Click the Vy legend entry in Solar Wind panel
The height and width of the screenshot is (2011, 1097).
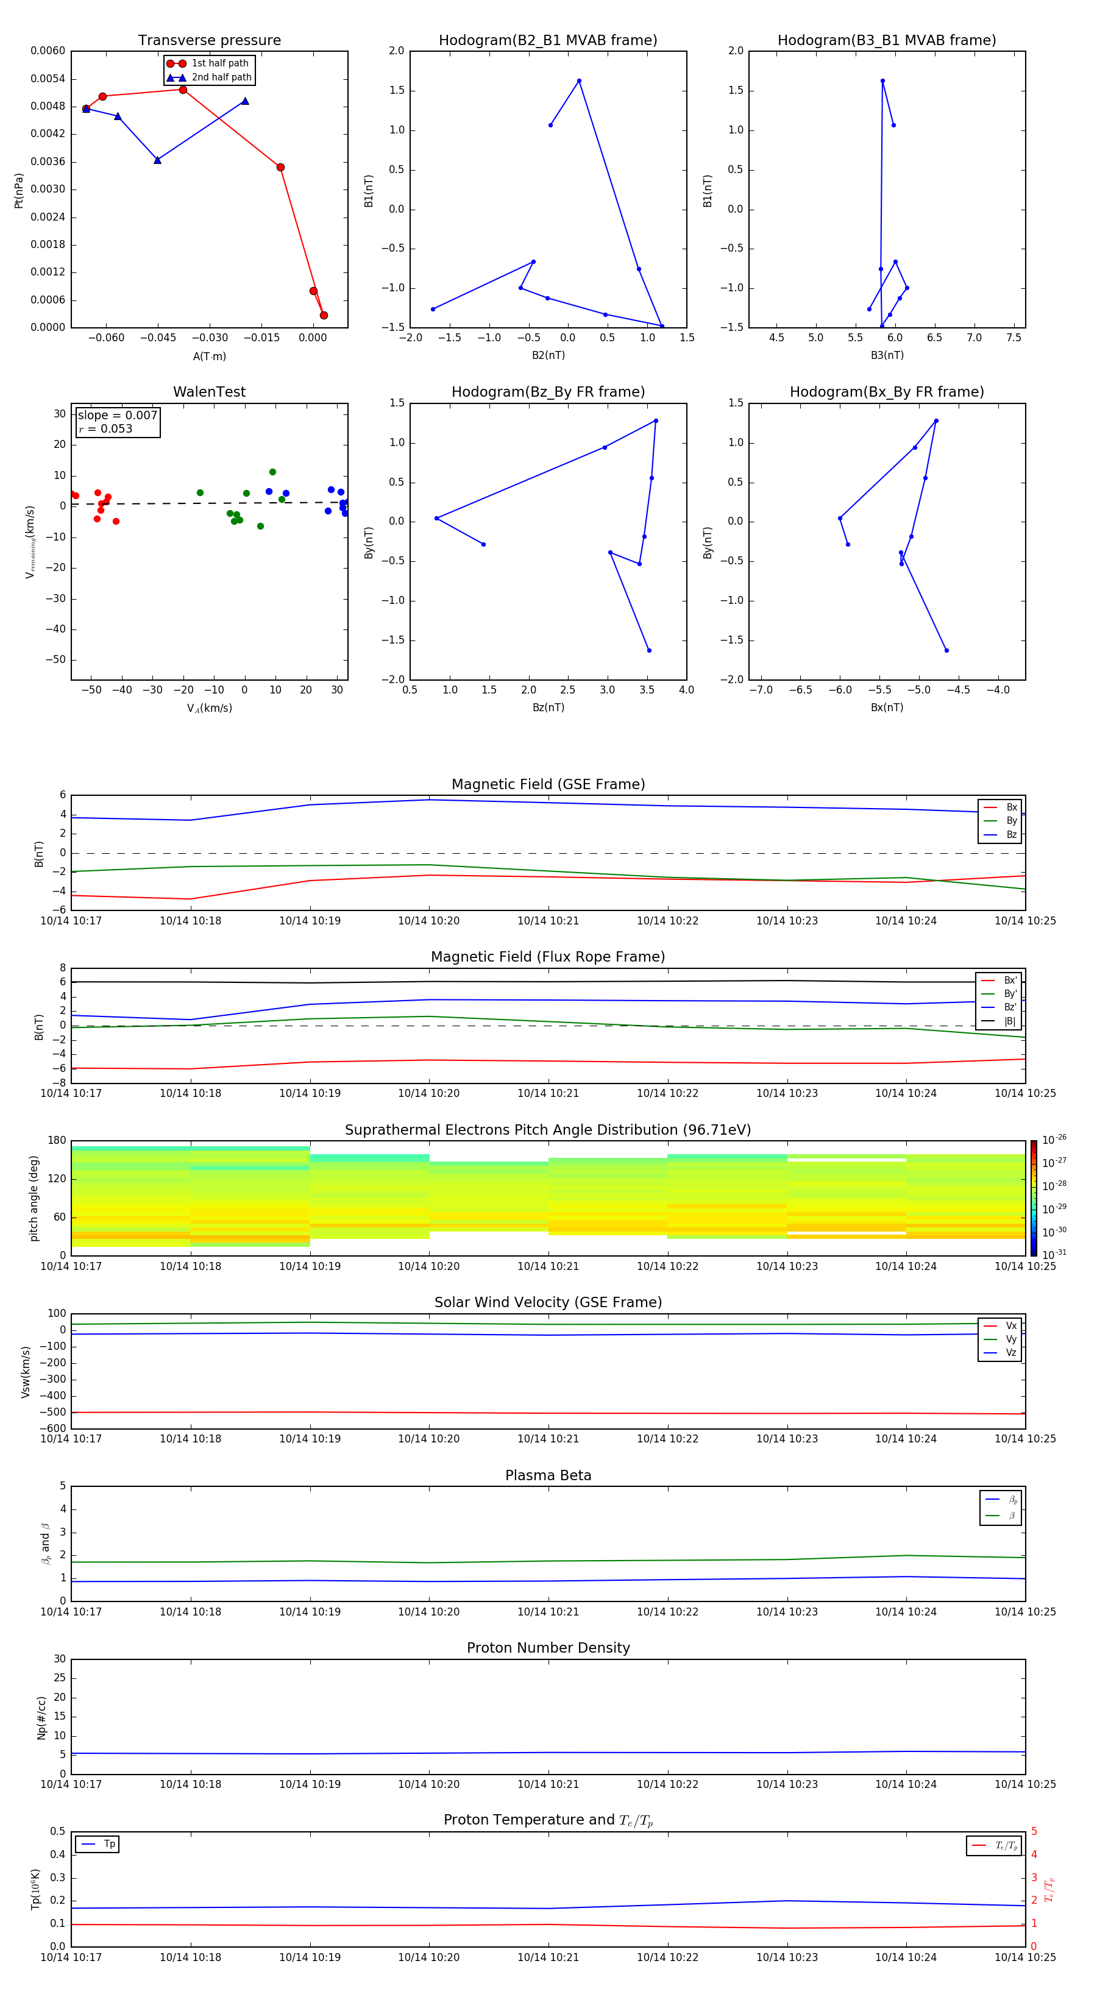pos(1000,1339)
